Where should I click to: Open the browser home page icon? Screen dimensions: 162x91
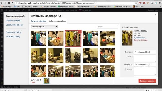pyautogui.click(x=12, y=3)
